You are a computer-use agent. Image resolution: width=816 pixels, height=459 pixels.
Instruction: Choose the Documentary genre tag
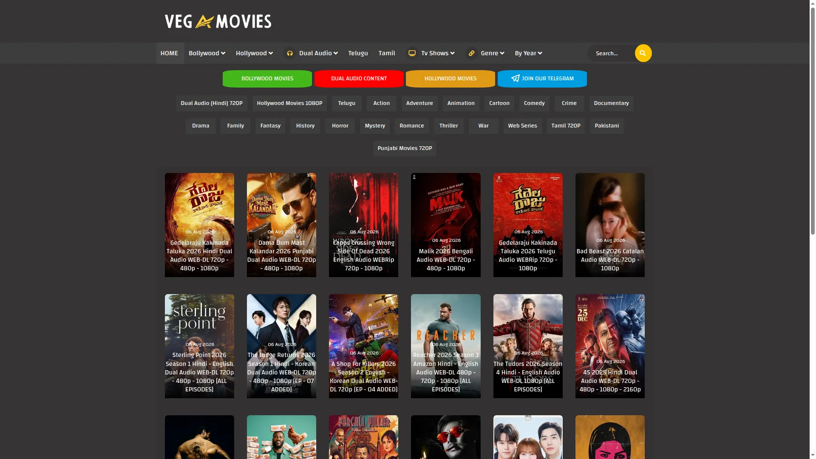tap(611, 103)
